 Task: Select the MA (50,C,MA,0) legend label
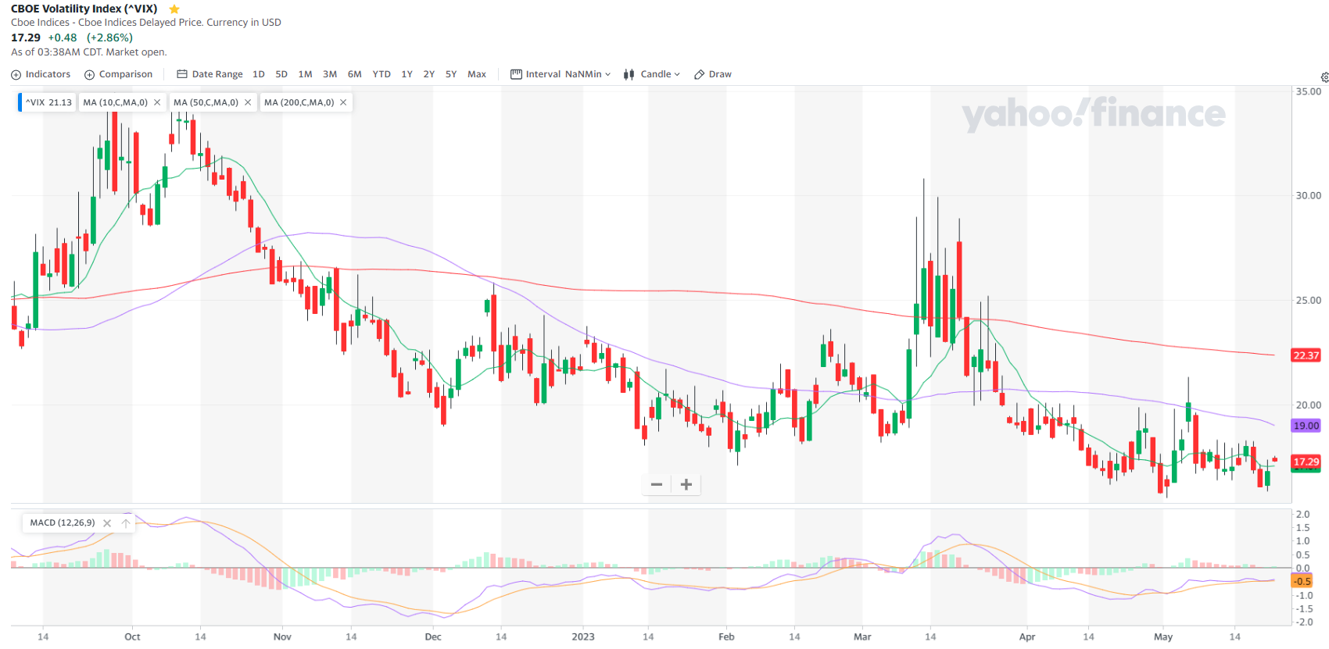pyautogui.click(x=206, y=102)
